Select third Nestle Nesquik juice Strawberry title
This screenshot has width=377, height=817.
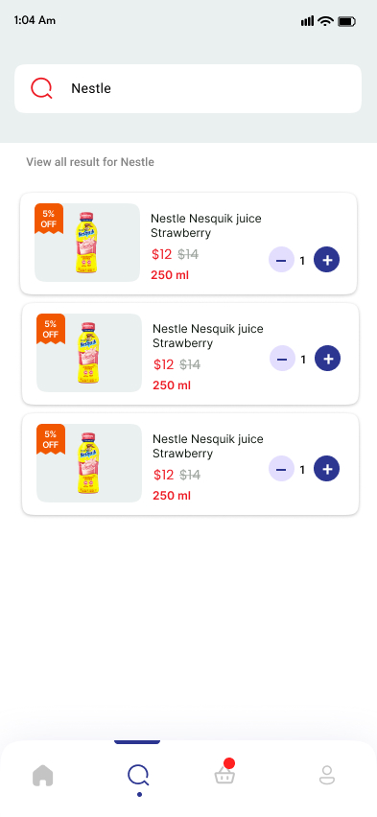coord(207,446)
